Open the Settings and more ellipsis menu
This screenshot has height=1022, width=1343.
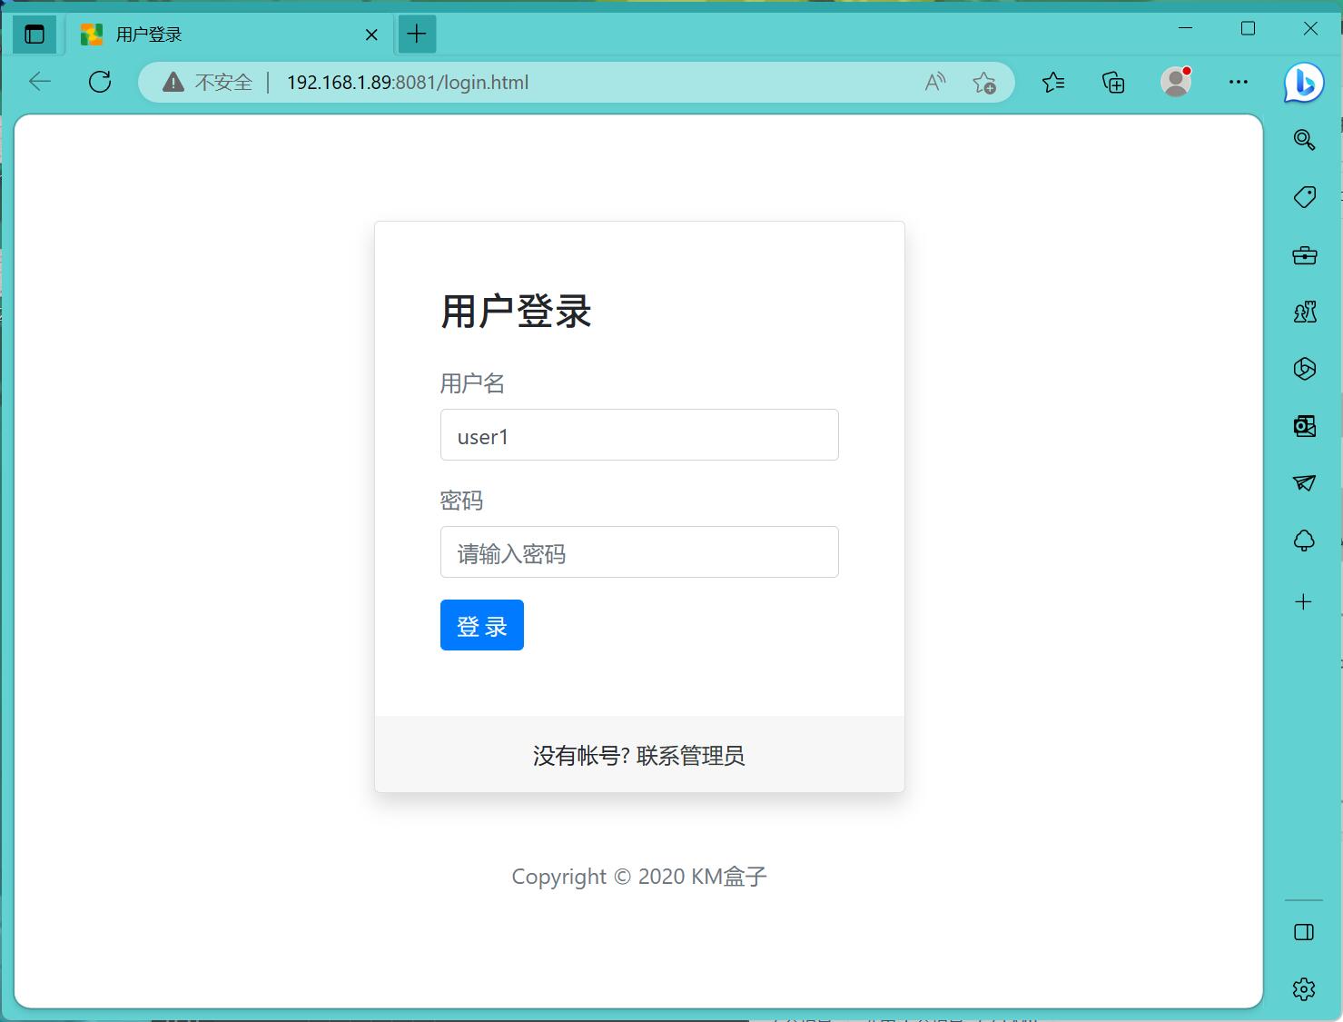tap(1238, 82)
